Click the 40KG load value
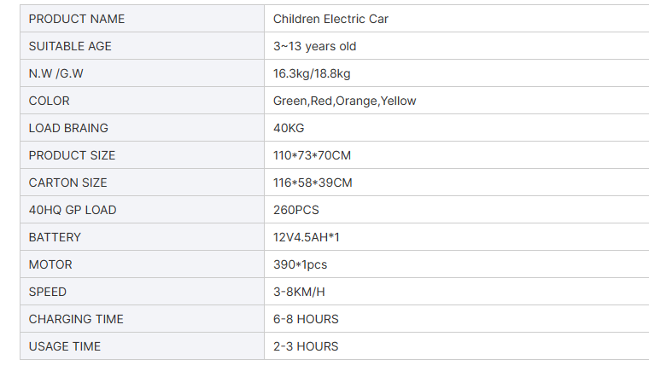The image size is (649, 377). click(289, 128)
